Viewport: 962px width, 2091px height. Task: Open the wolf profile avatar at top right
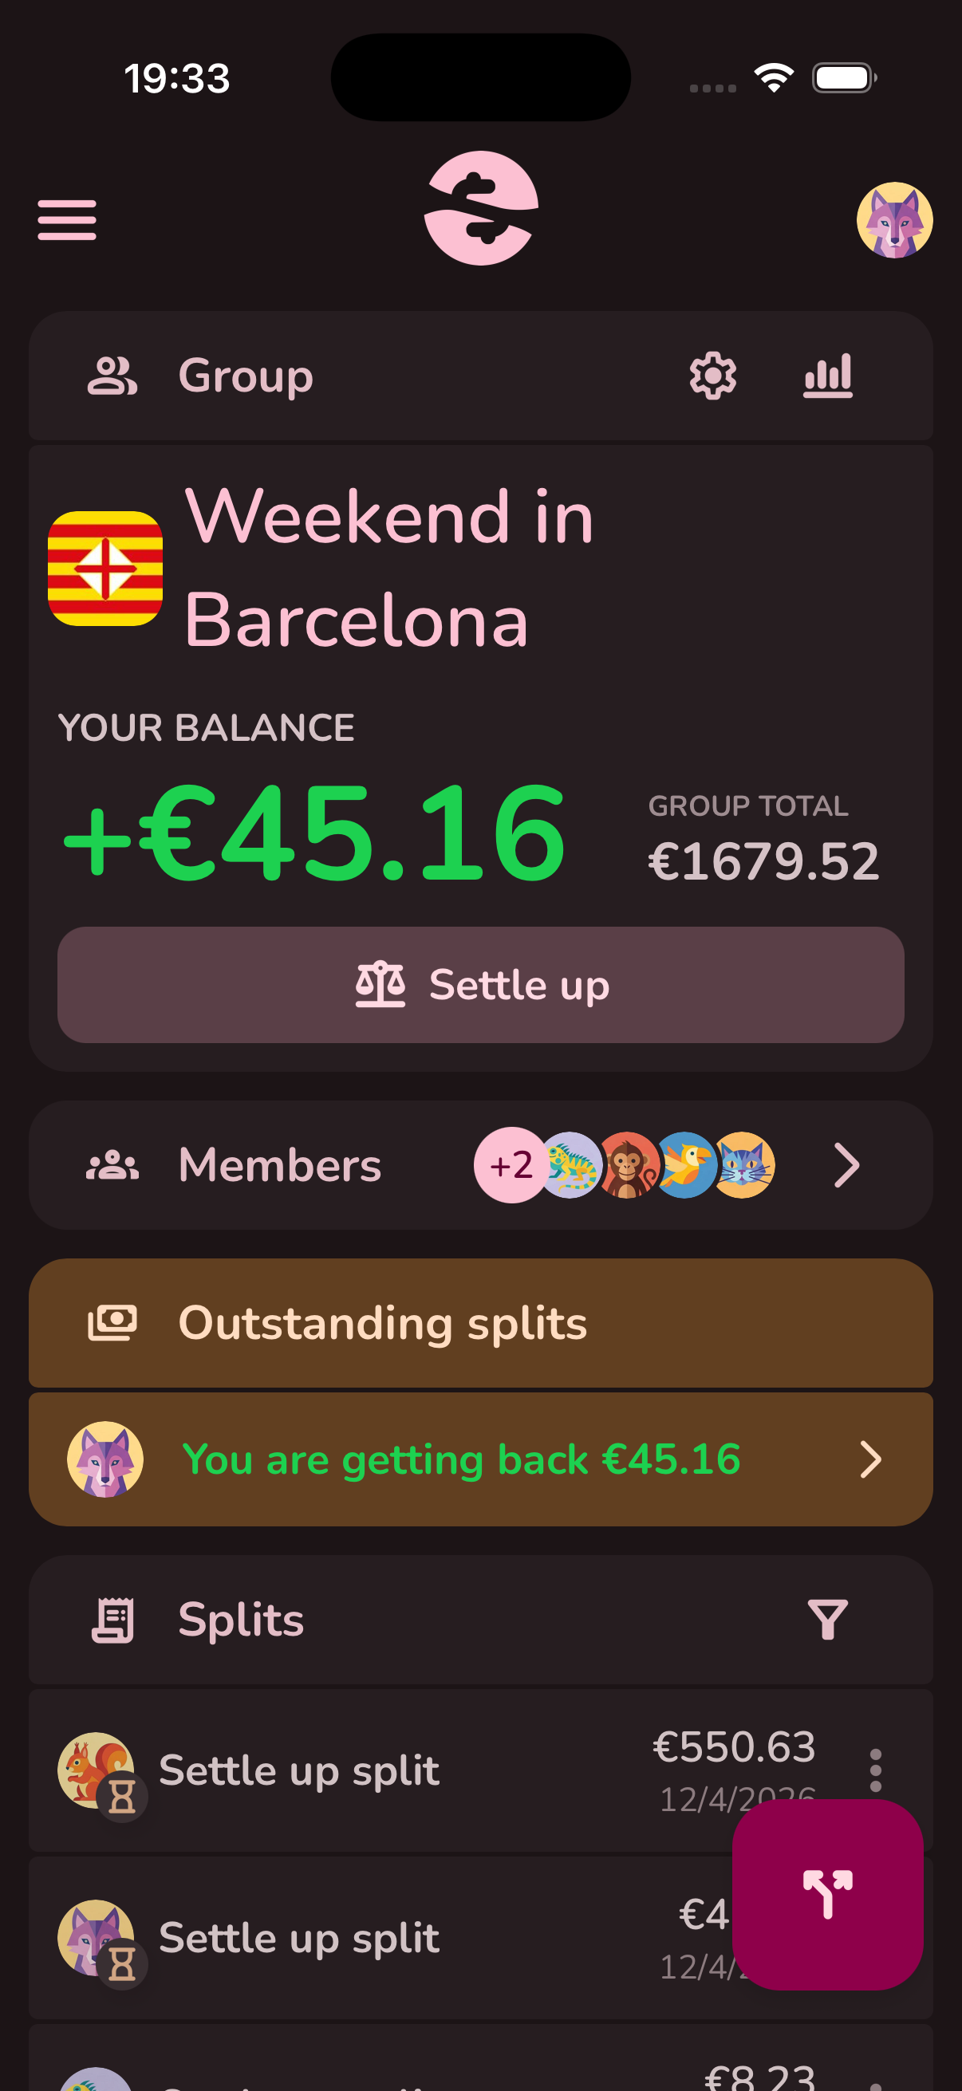[894, 220]
